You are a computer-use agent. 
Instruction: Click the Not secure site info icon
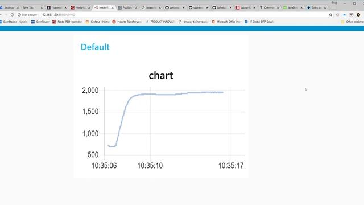(19, 15)
